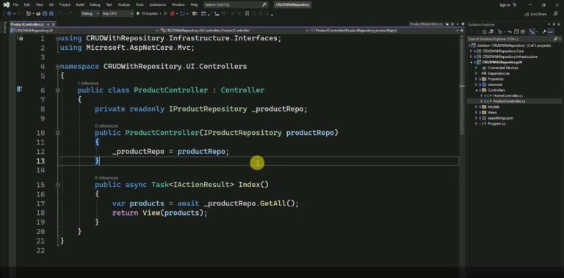Image resolution: width=564 pixels, height=278 pixels.
Task: Open the member navigation dropdown showing ProductController constructor
Action: (x=386, y=31)
